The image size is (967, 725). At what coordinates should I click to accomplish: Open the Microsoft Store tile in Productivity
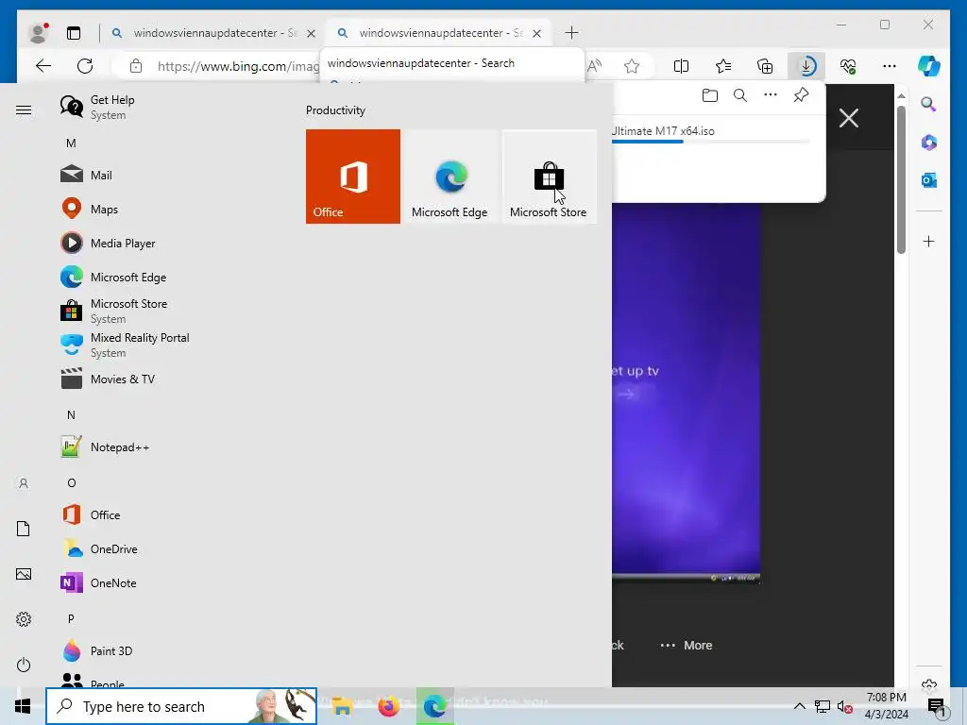coord(549,177)
